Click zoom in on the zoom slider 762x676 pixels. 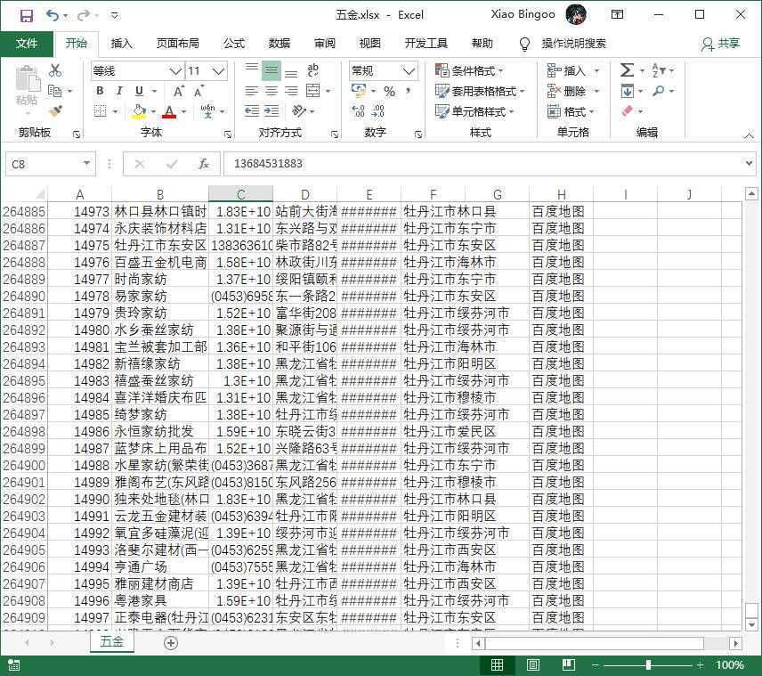coord(700,664)
